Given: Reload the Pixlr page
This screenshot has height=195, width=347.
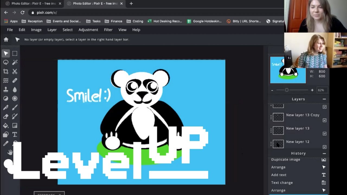Looking at the screenshot, I should (x=23, y=12).
